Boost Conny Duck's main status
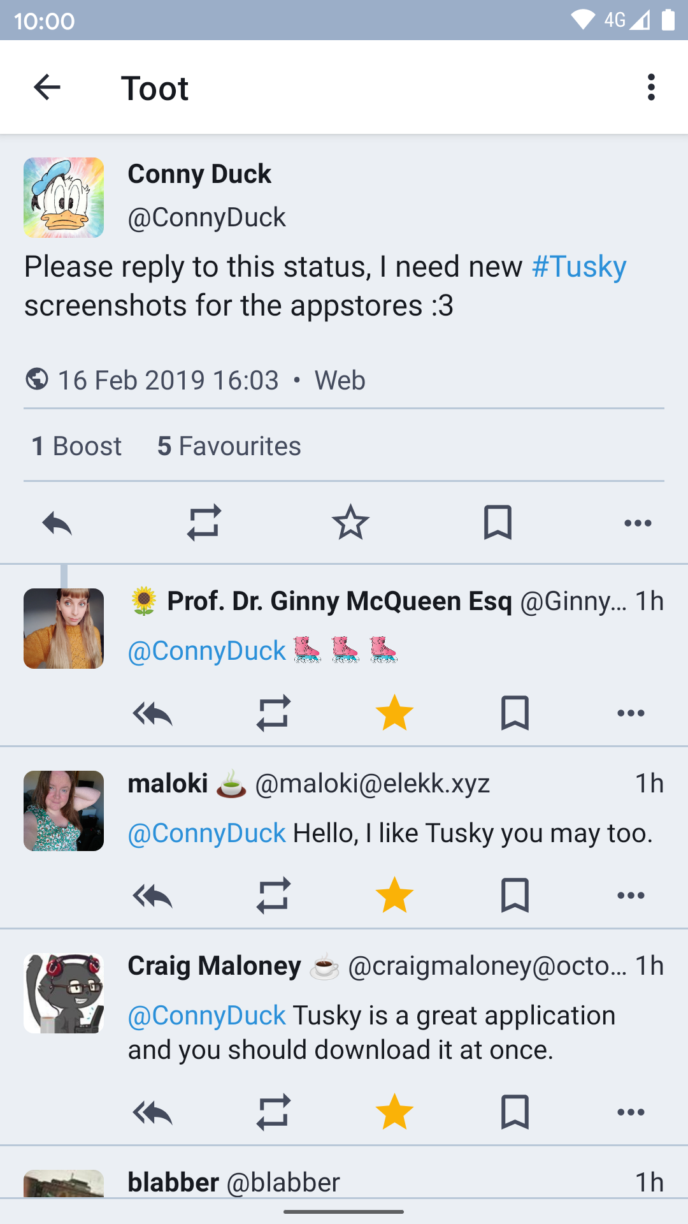Screen dimensions: 688x1224 204,523
